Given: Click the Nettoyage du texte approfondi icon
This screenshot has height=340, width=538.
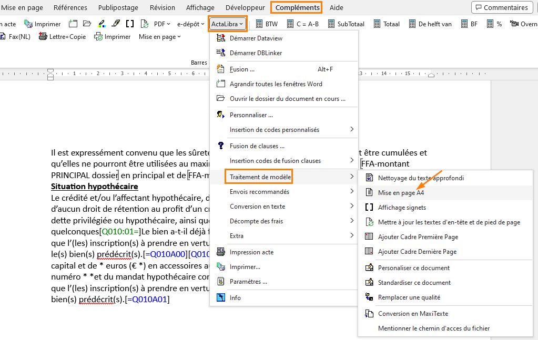Looking at the screenshot, I should coord(369,178).
